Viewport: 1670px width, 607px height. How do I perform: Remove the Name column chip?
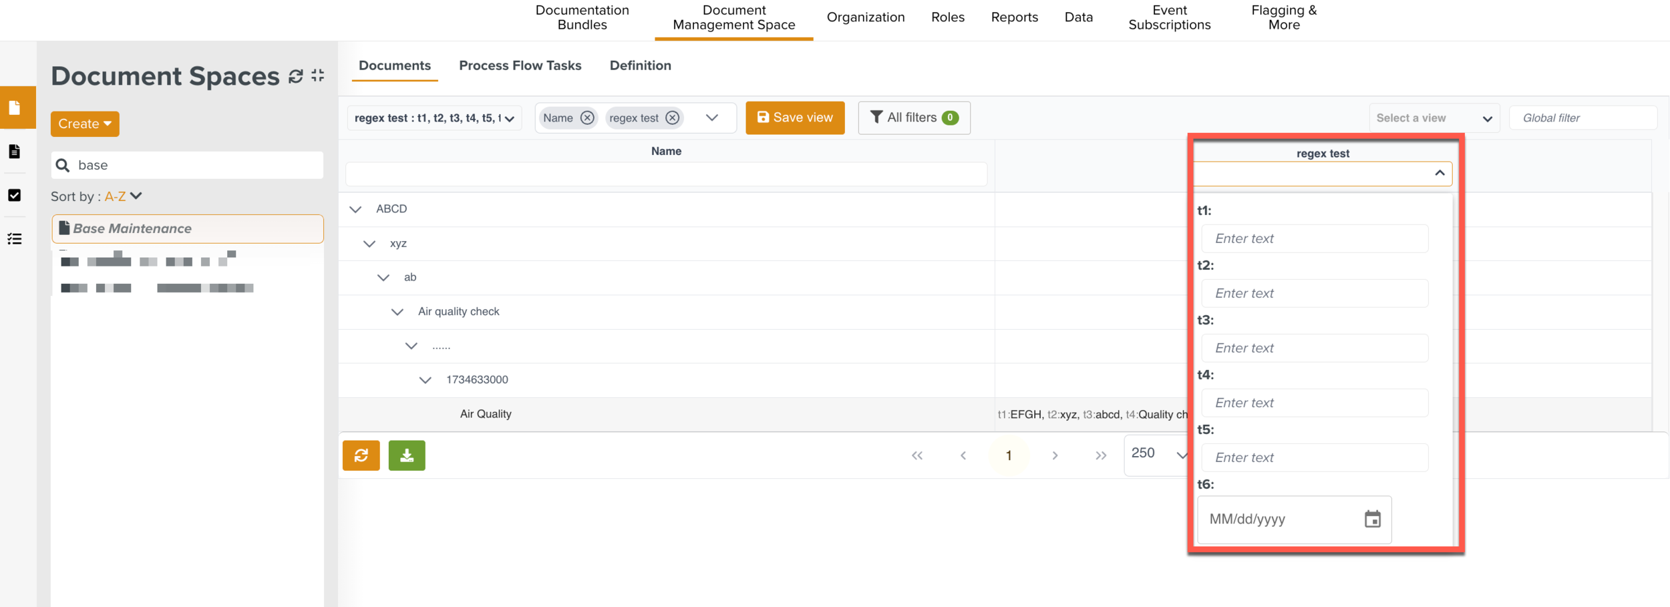[587, 118]
